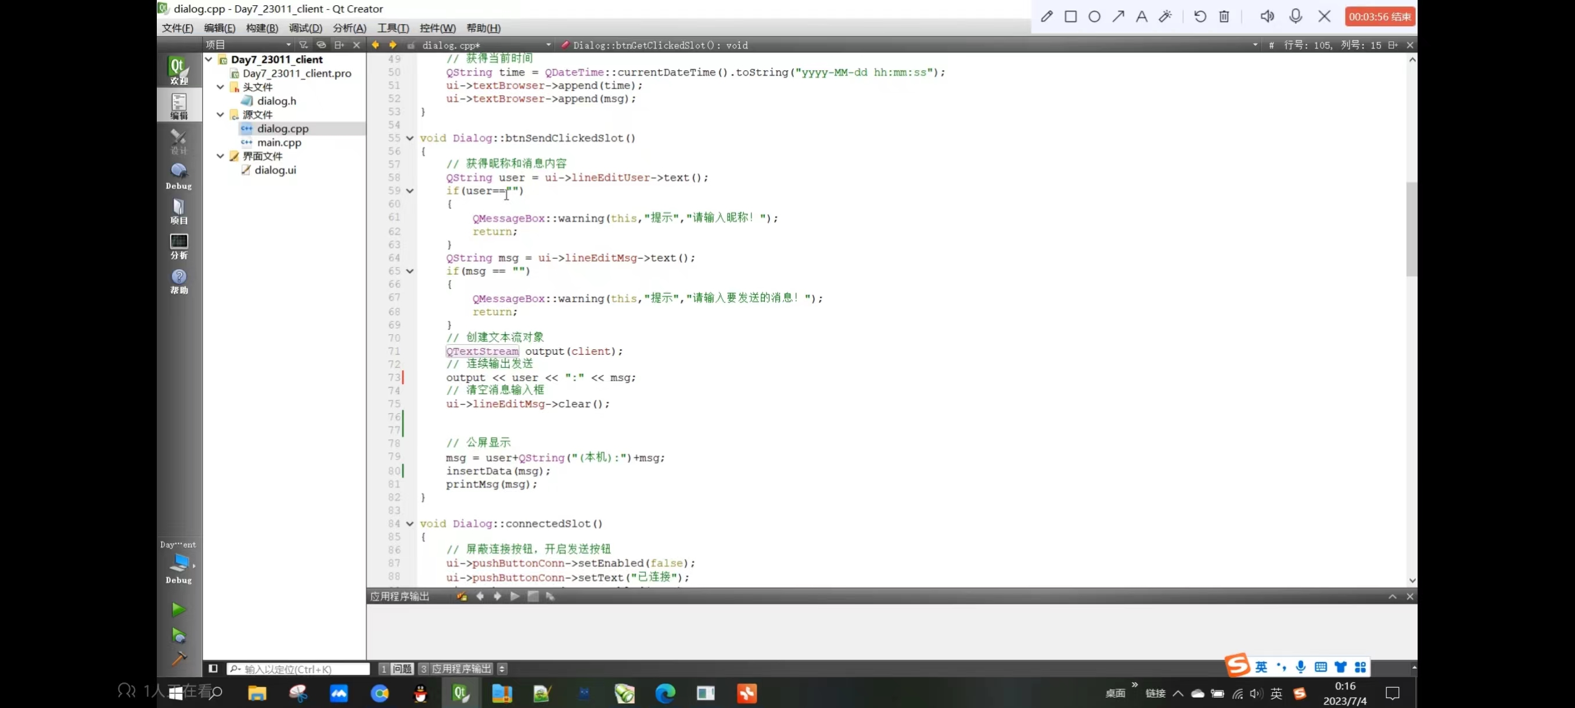Build project with the hammer icon
Viewport: 1575px width, 708px height.
click(178, 659)
